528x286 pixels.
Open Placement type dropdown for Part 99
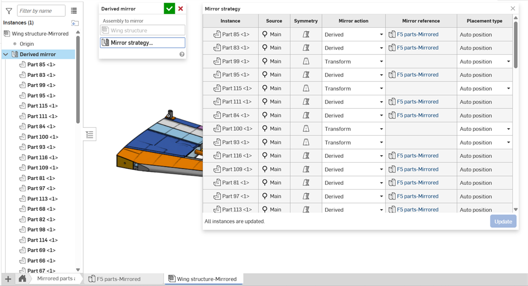(508, 61)
